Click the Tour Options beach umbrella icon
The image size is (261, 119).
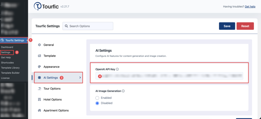click(x=39, y=88)
